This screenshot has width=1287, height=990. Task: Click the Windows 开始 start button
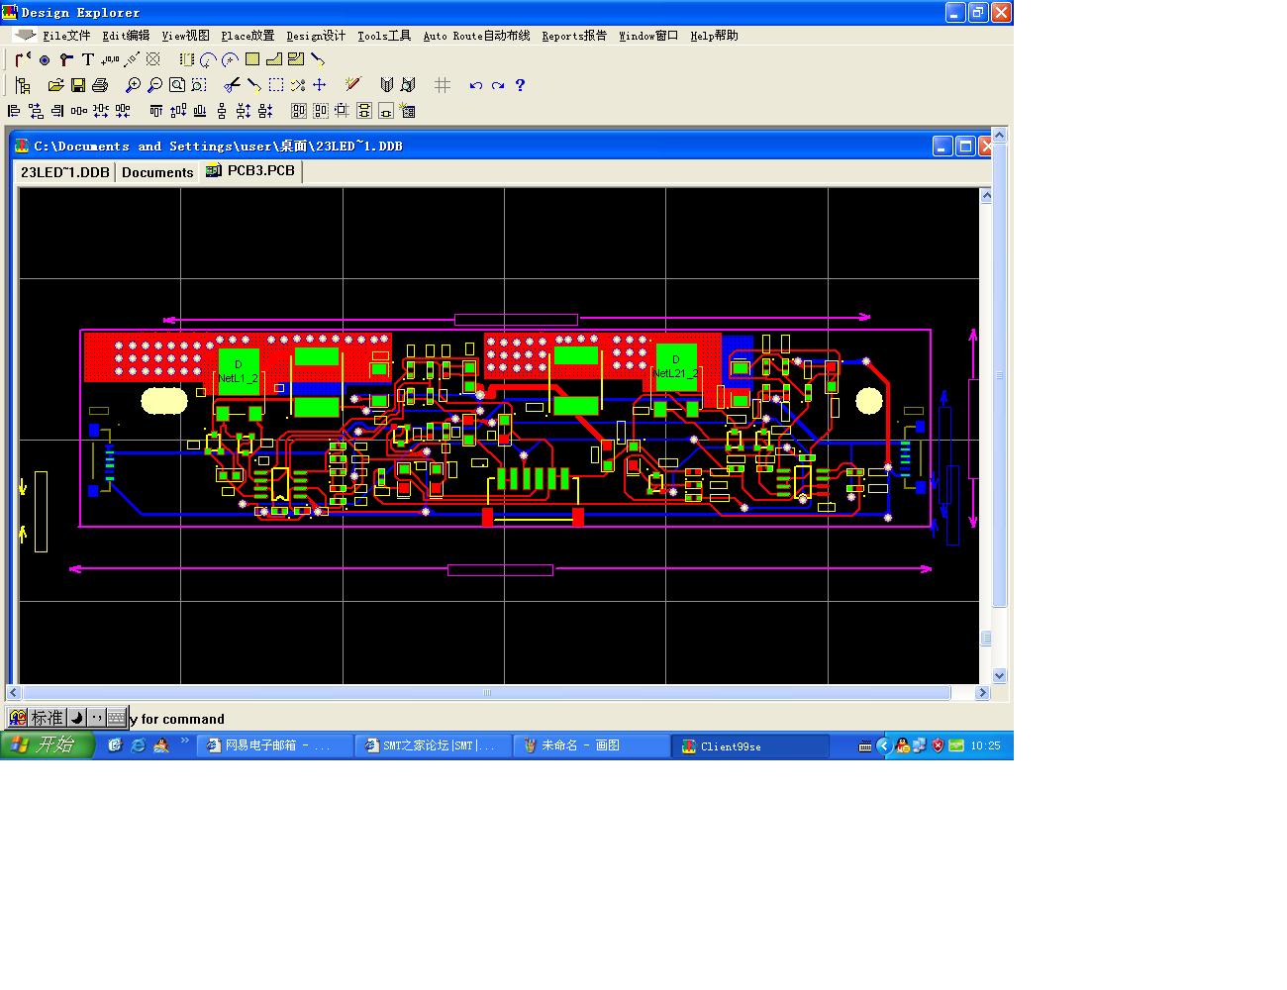[x=48, y=745]
